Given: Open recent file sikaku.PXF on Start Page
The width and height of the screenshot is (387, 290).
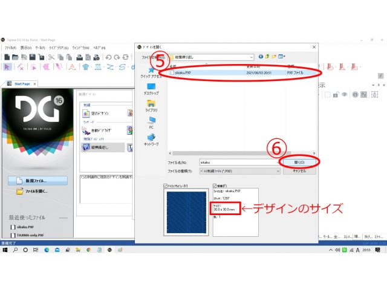Looking at the screenshot, I should pyautogui.click(x=22, y=227).
